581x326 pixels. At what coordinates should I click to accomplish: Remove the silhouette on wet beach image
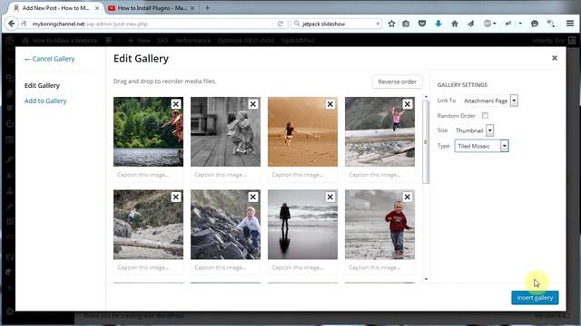tap(330, 197)
